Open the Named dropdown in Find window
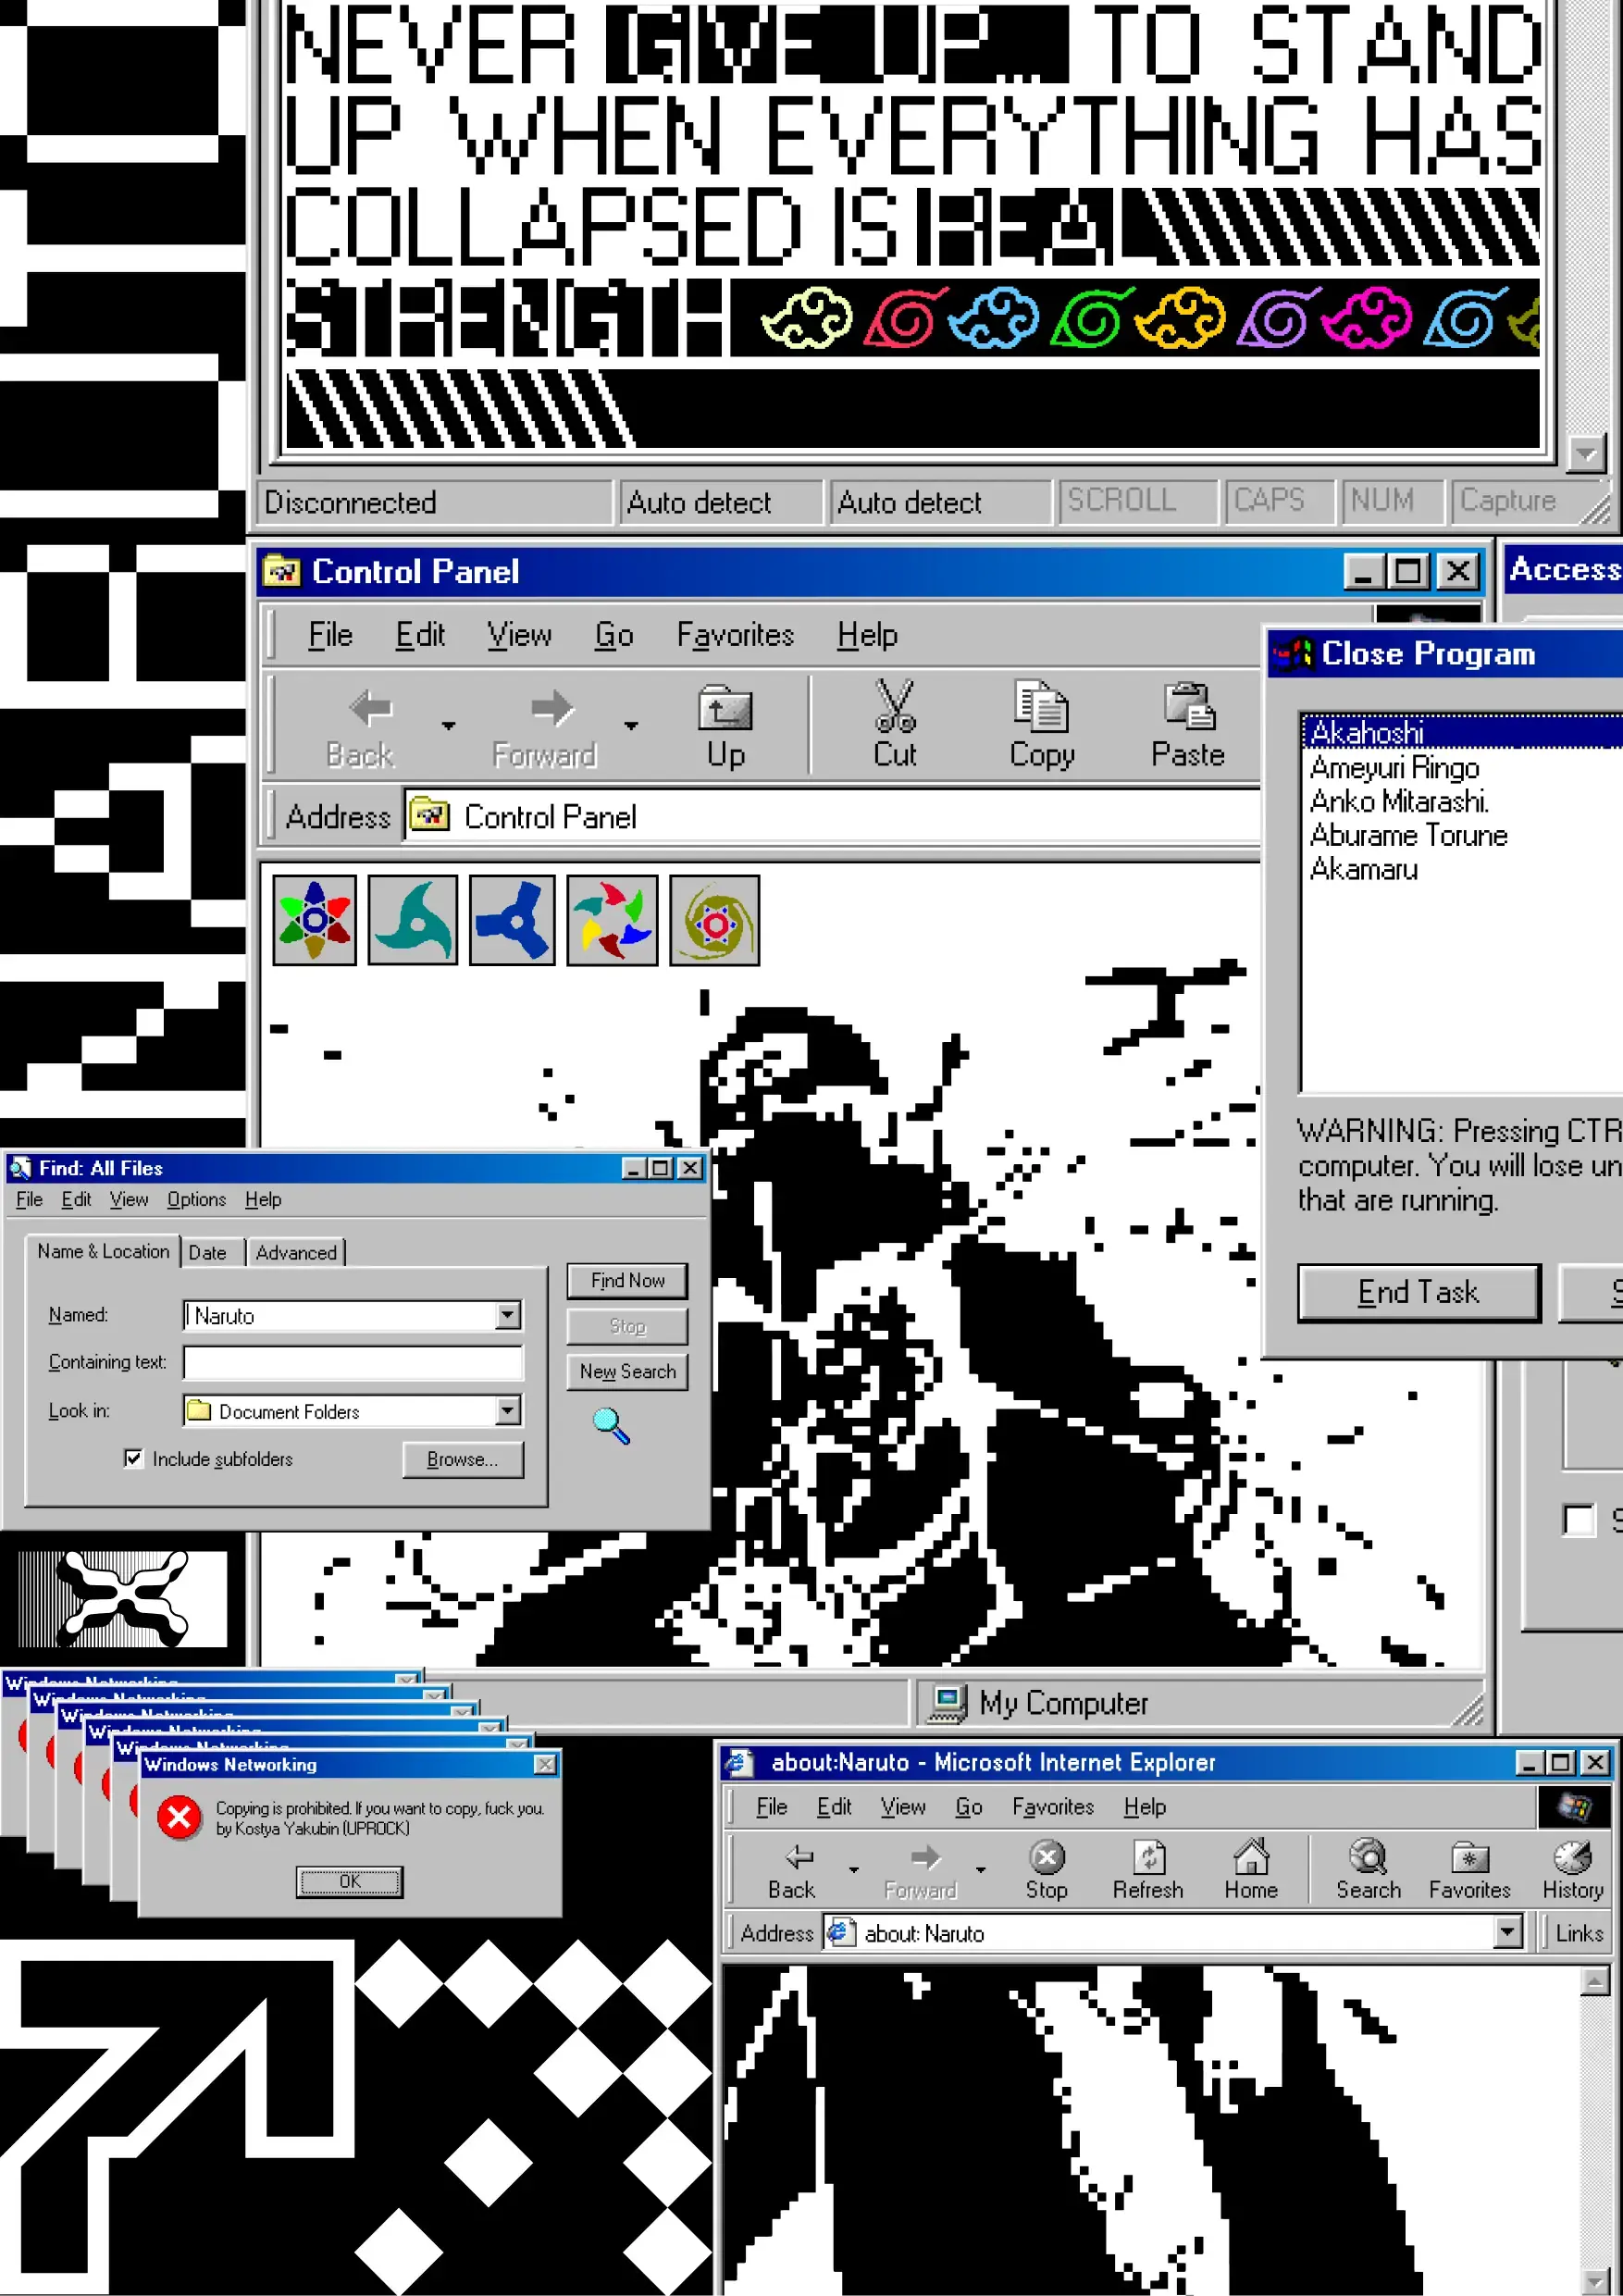The width and height of the screenshot is (1623, 2296). point(508,1315)
